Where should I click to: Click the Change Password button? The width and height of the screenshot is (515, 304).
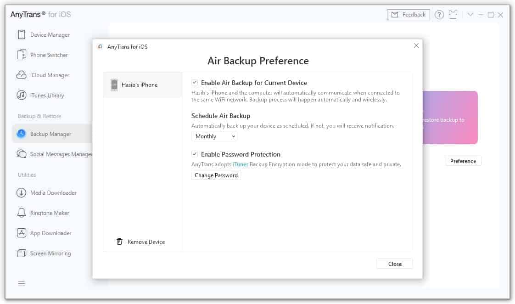[216, 175]
